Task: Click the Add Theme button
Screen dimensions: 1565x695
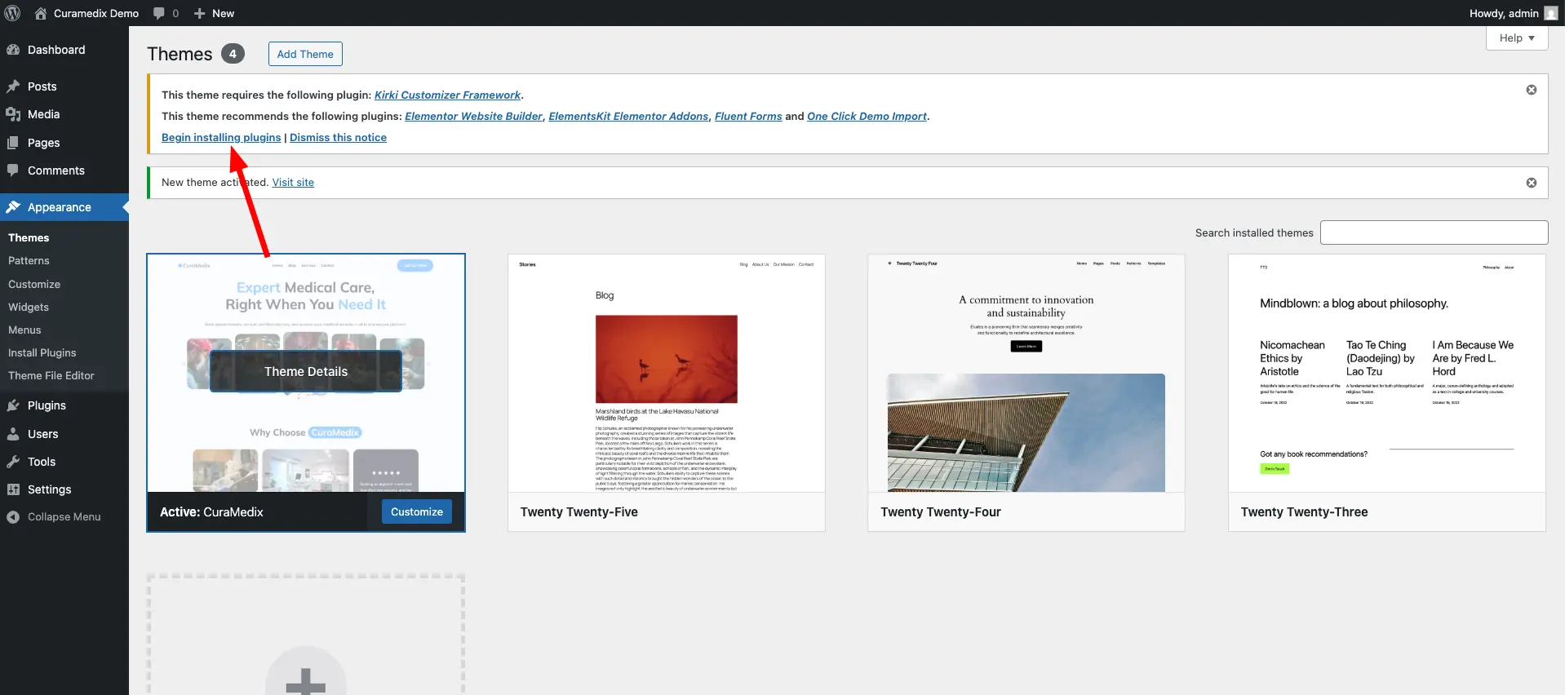Action: click(305, 54)
